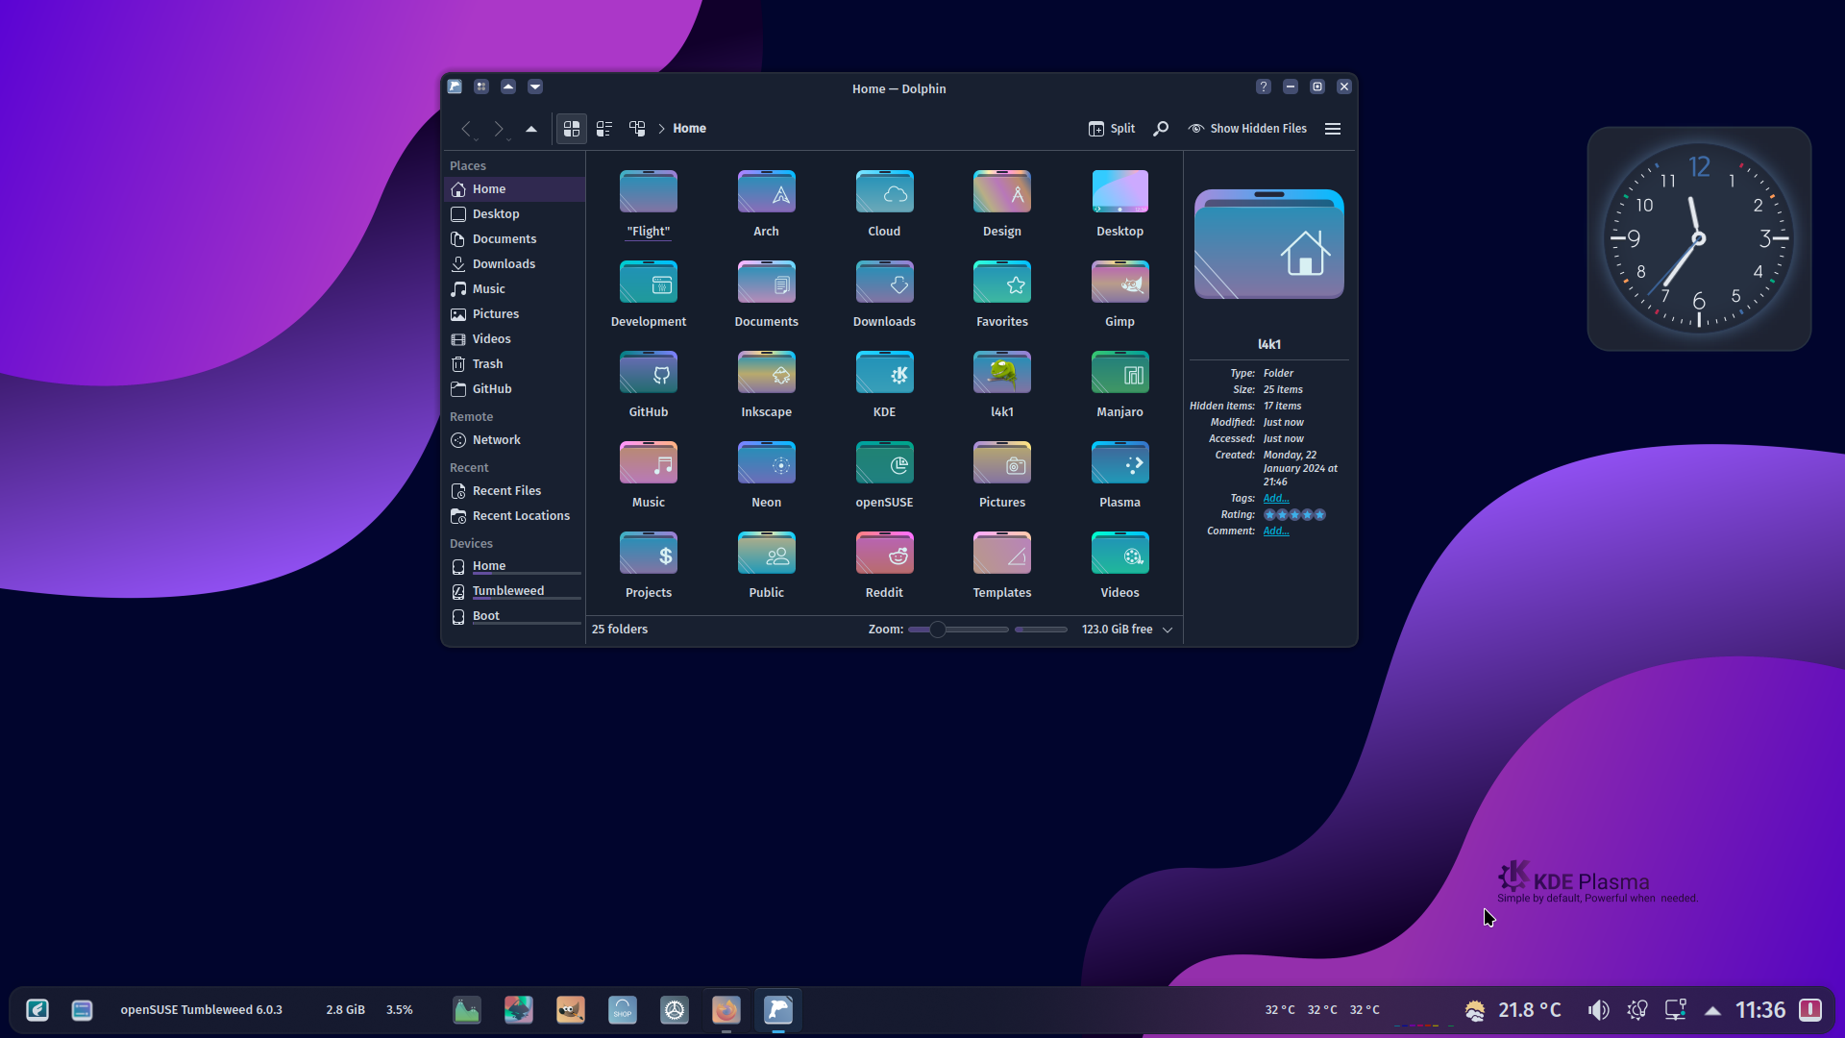Select the Manjaro folder icon
Image resolution: width=1845 pixels, height=1038 pixels.
pos(1119,373)
